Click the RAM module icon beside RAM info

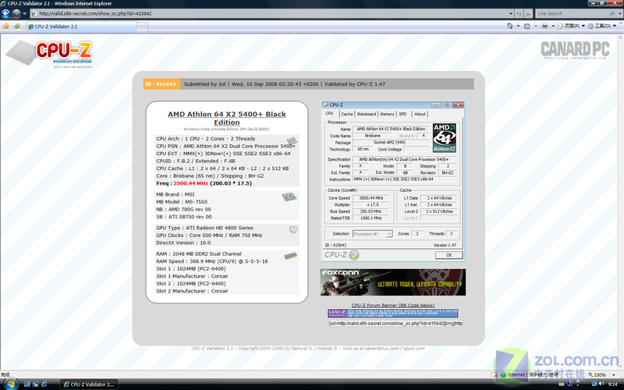click(290, 257)
